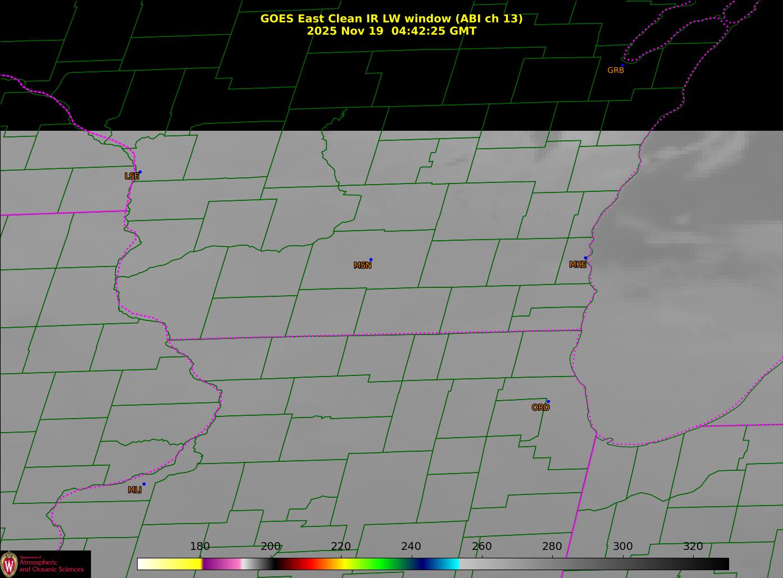Click the 300 colorbar tick label
The image size is (783, 578).
(623, 547)
